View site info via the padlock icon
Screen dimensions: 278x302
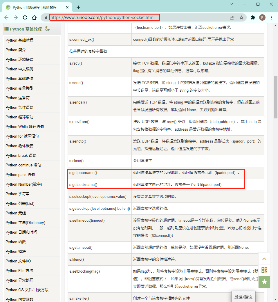(x=46, y=17)
